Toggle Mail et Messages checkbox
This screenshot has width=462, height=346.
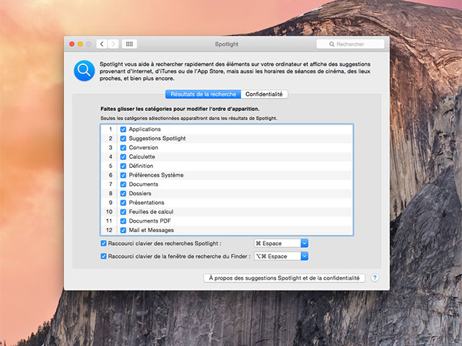pyautogui.click(x=123, y=230)
